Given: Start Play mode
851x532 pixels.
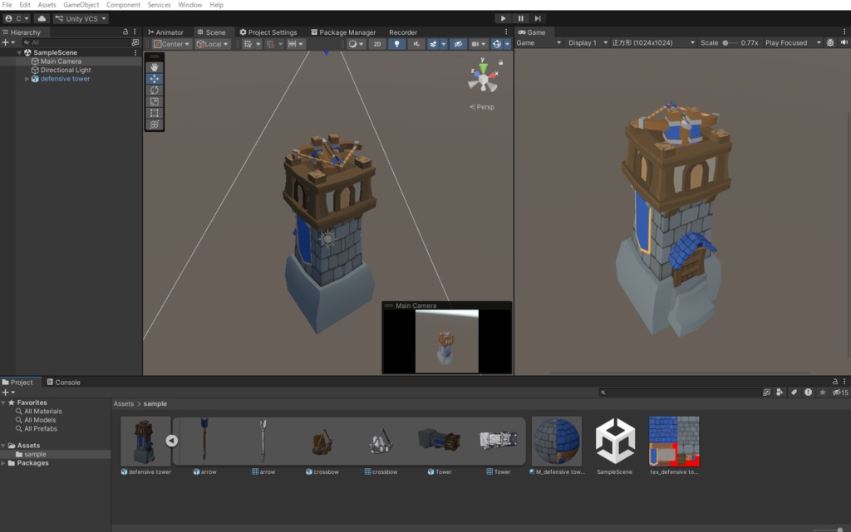Looking at the screenshot, I should pos(503,18).
